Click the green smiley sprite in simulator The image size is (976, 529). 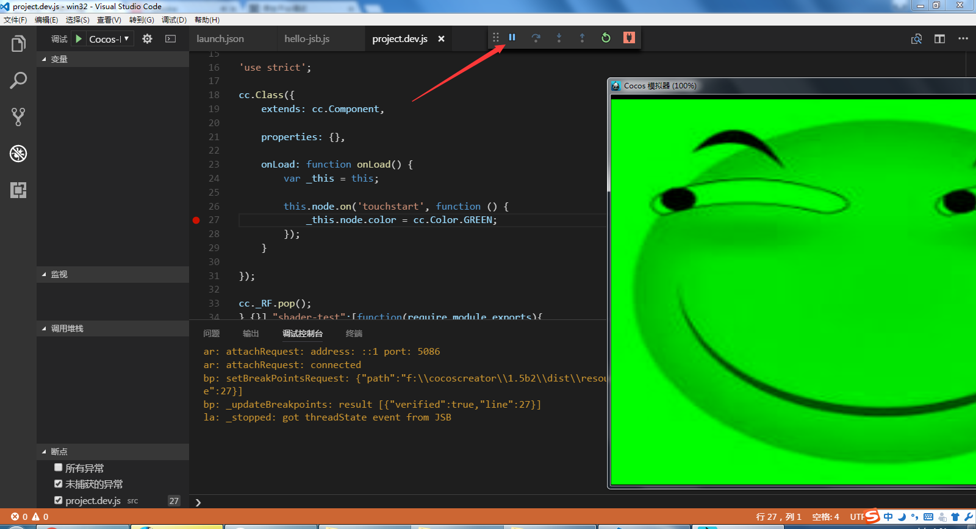coord(805,293)
